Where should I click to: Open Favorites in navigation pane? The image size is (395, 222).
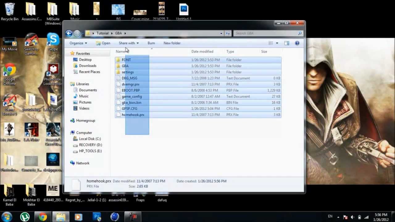(83, 53)
